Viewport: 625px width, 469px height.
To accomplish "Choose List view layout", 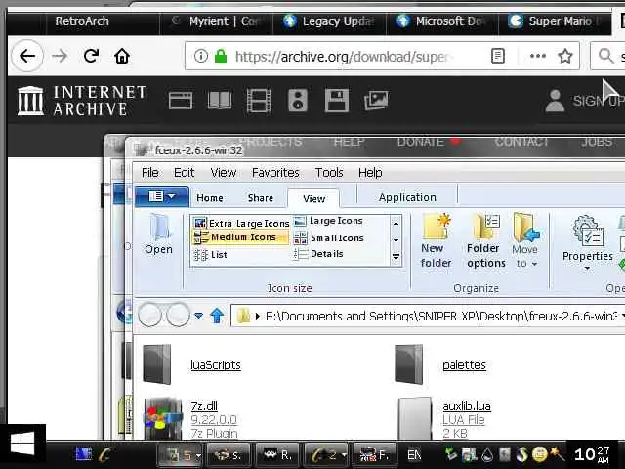I will click(211, 254).
